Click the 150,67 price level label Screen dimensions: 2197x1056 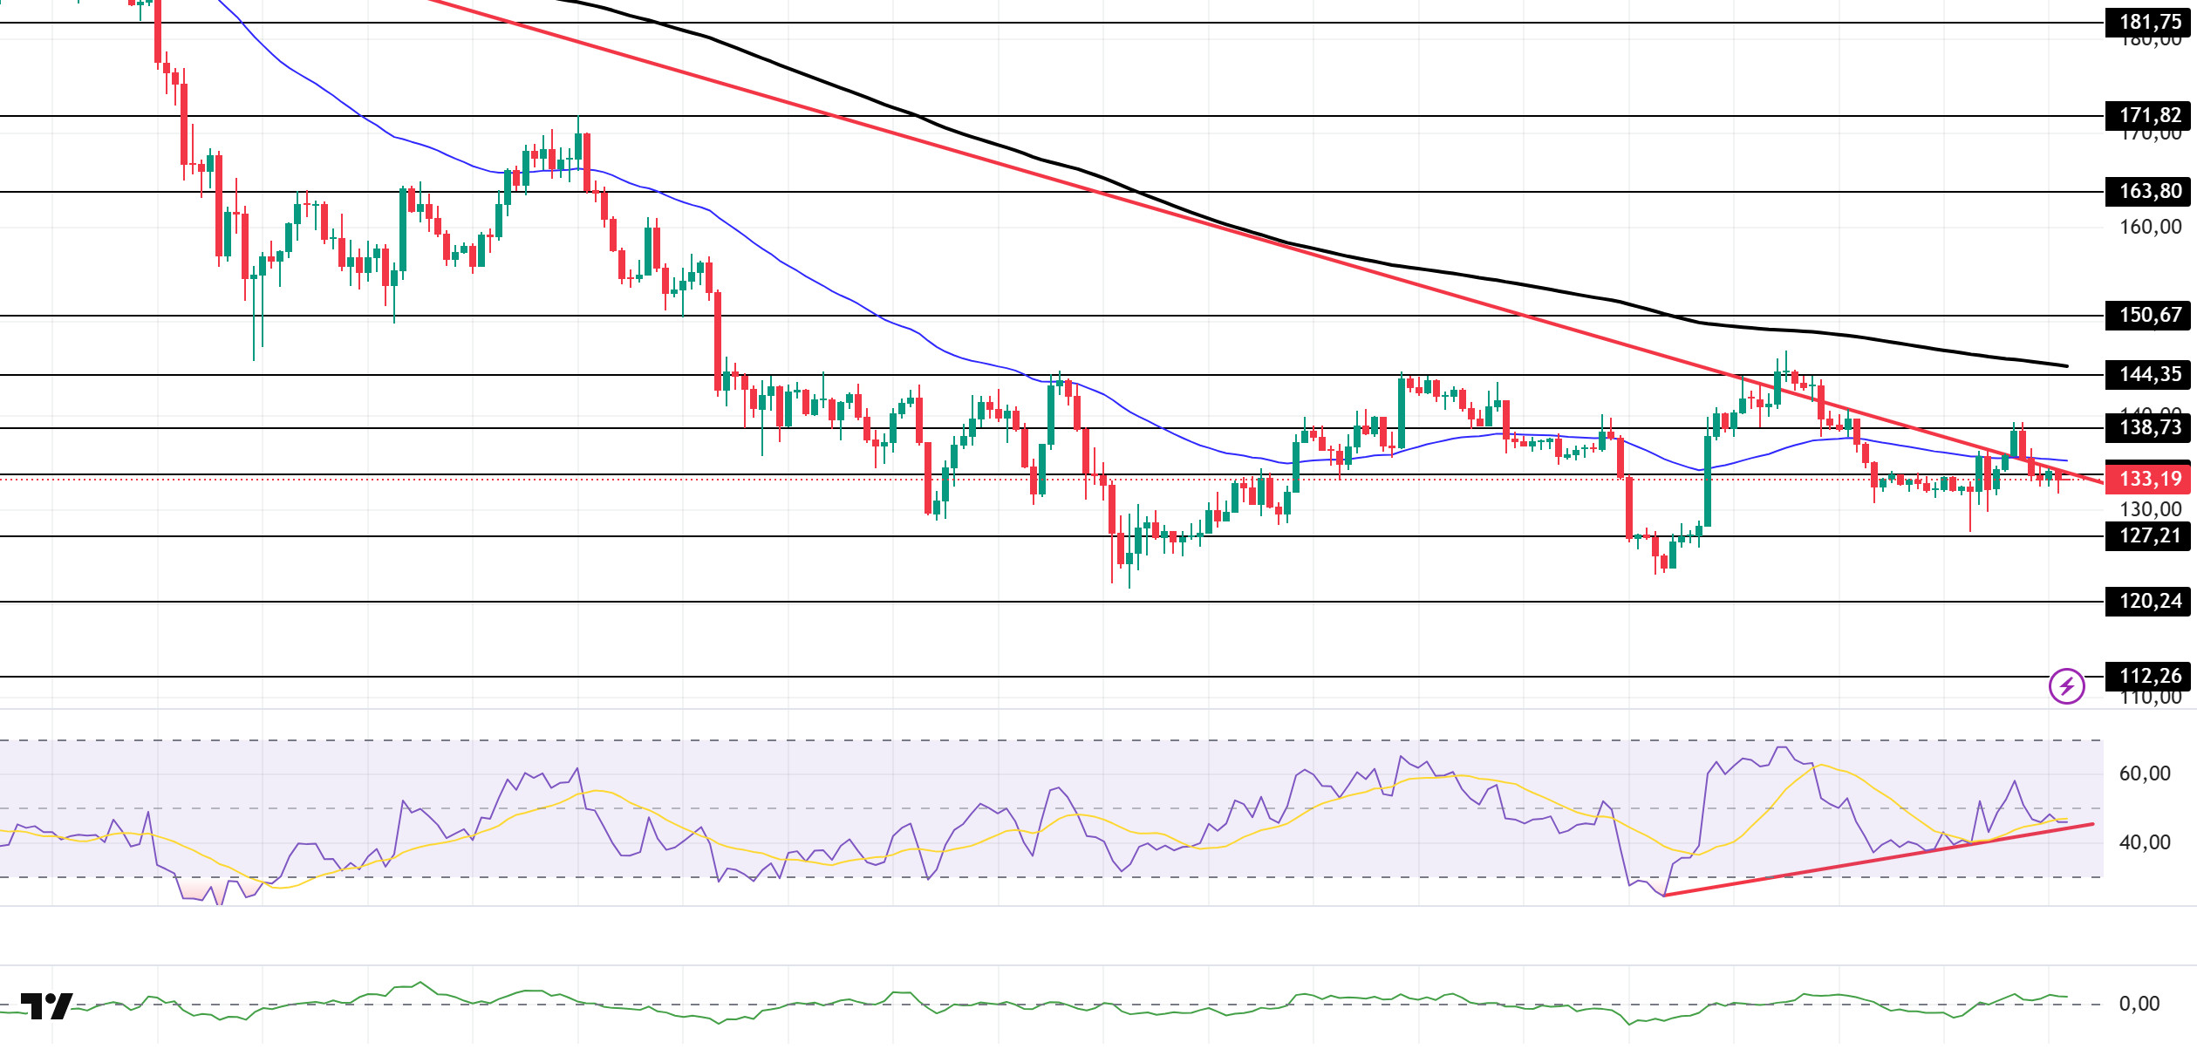coord(2149,315)
